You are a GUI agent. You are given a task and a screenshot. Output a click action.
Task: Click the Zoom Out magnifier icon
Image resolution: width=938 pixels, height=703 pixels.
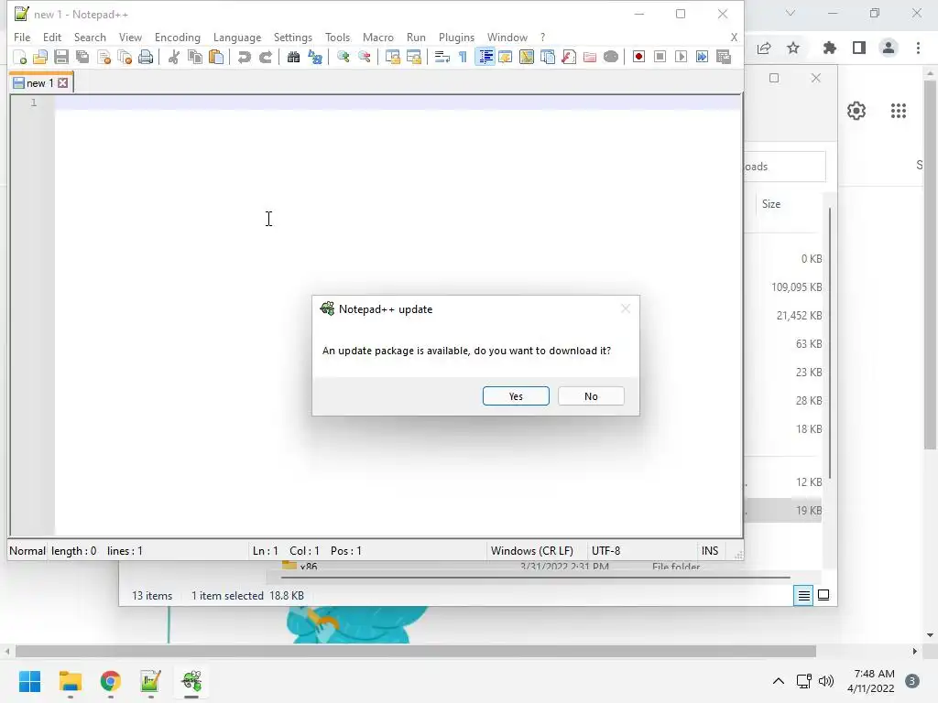pyautogui.click(x=365, y=57)
